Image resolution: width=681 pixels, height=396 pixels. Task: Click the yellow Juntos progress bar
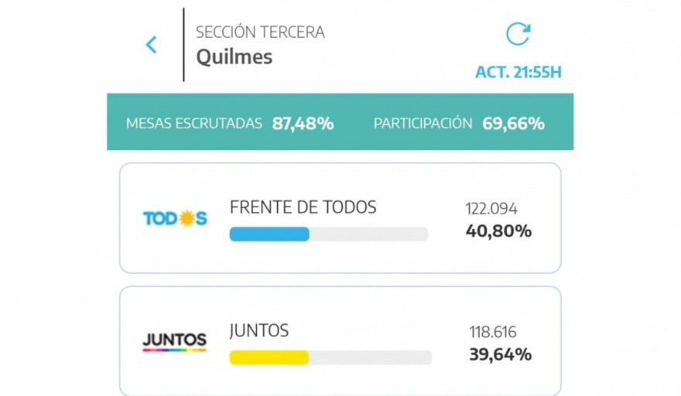coord(269,357)
